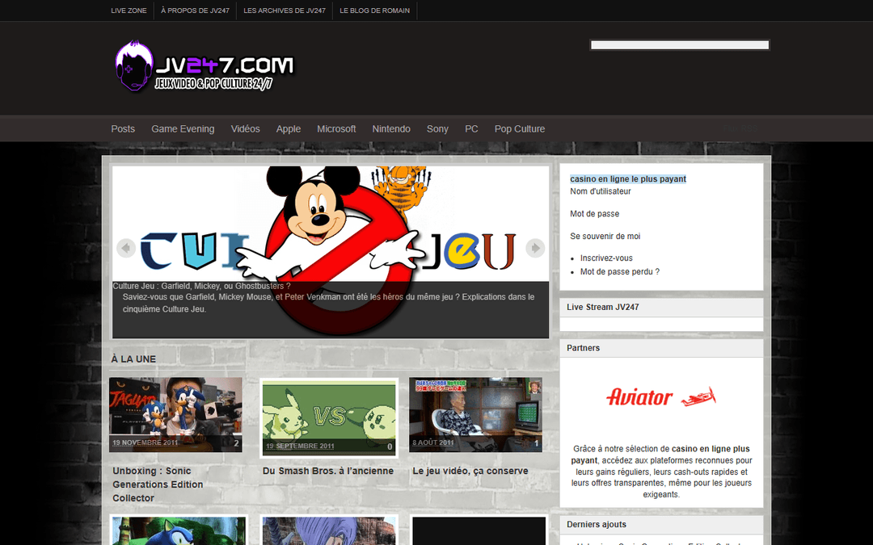Click the 8 août 2011 date

point(433,442)
